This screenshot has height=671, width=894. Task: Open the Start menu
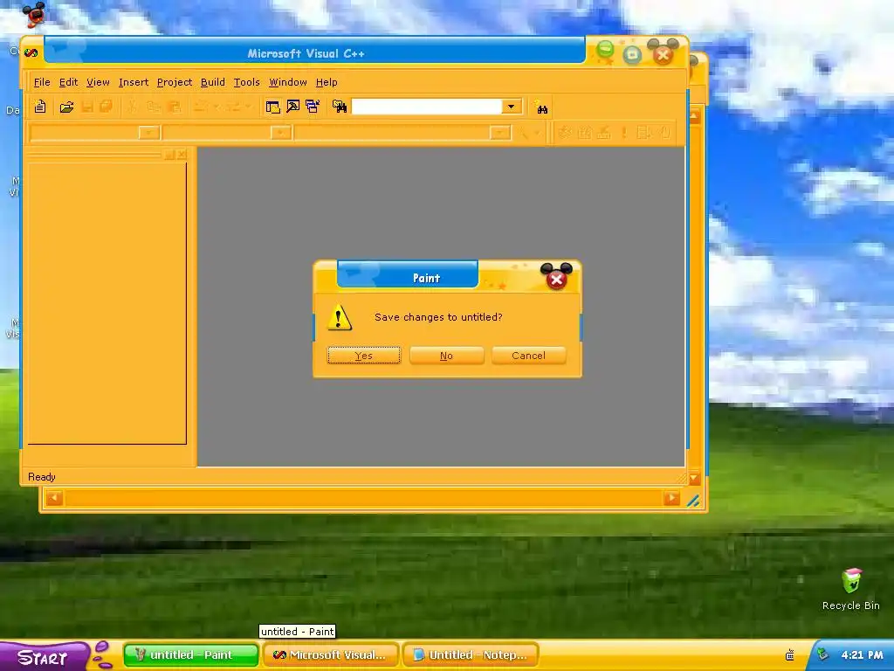[x=45, y=656]
